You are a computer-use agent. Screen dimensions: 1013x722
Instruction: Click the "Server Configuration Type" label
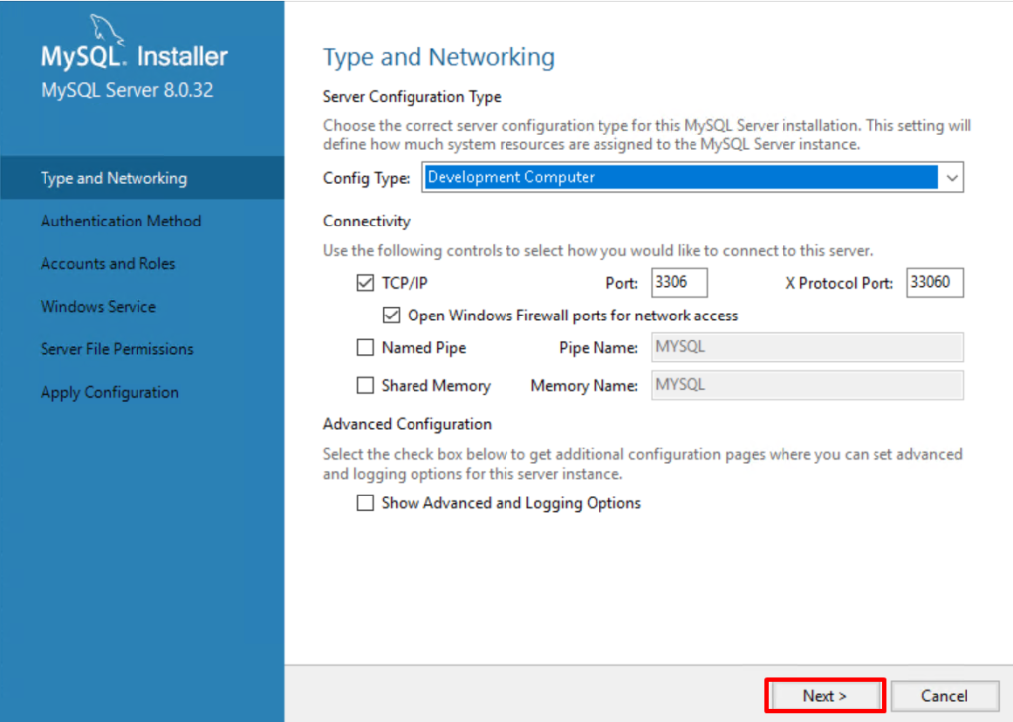(x=413, y=97)
